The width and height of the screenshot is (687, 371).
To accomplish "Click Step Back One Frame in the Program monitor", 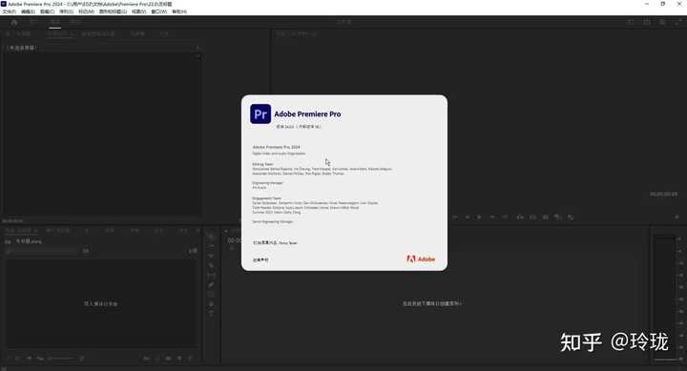I will [467, 217].
